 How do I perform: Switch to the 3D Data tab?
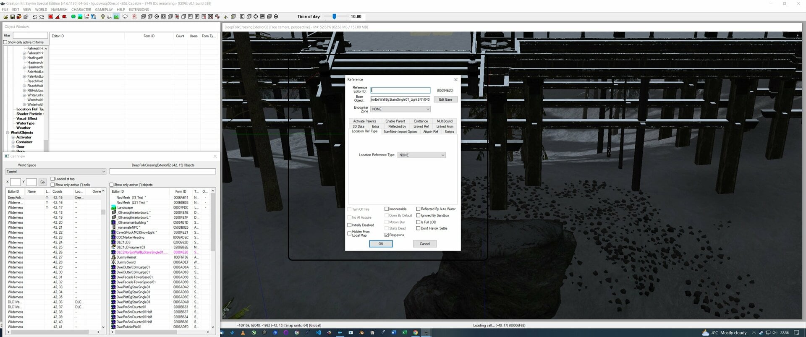coord(358,126)
